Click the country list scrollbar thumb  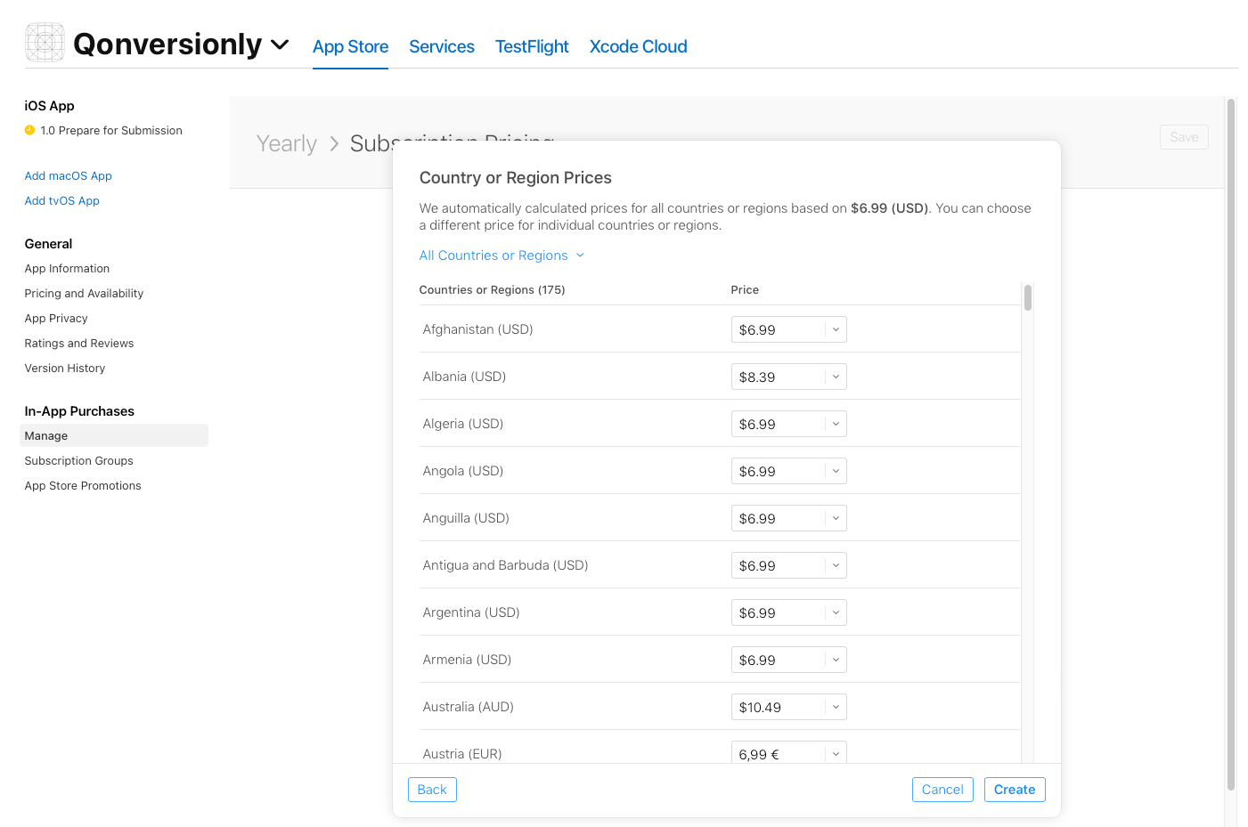tap(1028, 297)
